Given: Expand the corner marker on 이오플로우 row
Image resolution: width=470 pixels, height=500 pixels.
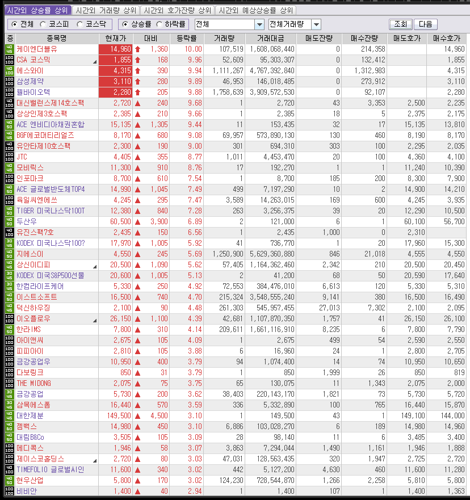Looking at the screenshot, I should click(x=95, y=321).
